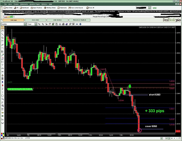Open the Statements menu
Image resolution: width=182 pixels, height=141 pixels.
tap(24, 4)
